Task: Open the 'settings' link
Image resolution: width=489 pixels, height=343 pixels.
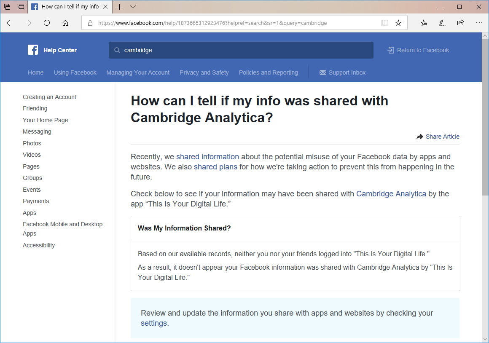Action: pos(154,323)
